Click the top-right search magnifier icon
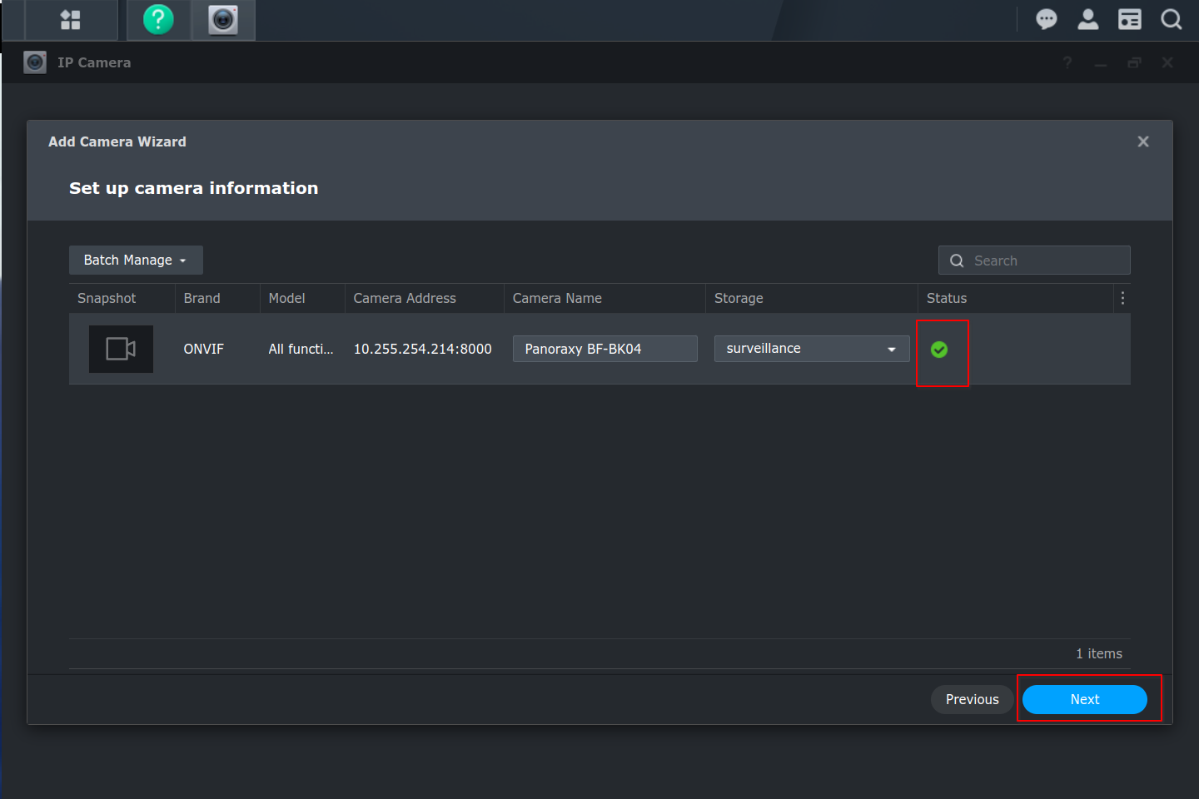 tap(1171, 19)
